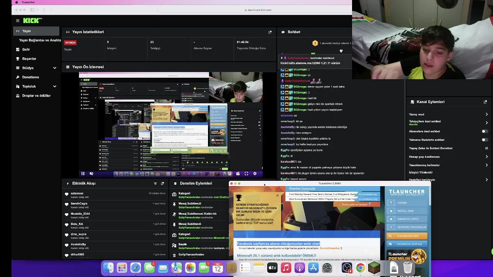Pause the stream preview
The height and width of the screenshot is (277, 493).
(83, 174)
